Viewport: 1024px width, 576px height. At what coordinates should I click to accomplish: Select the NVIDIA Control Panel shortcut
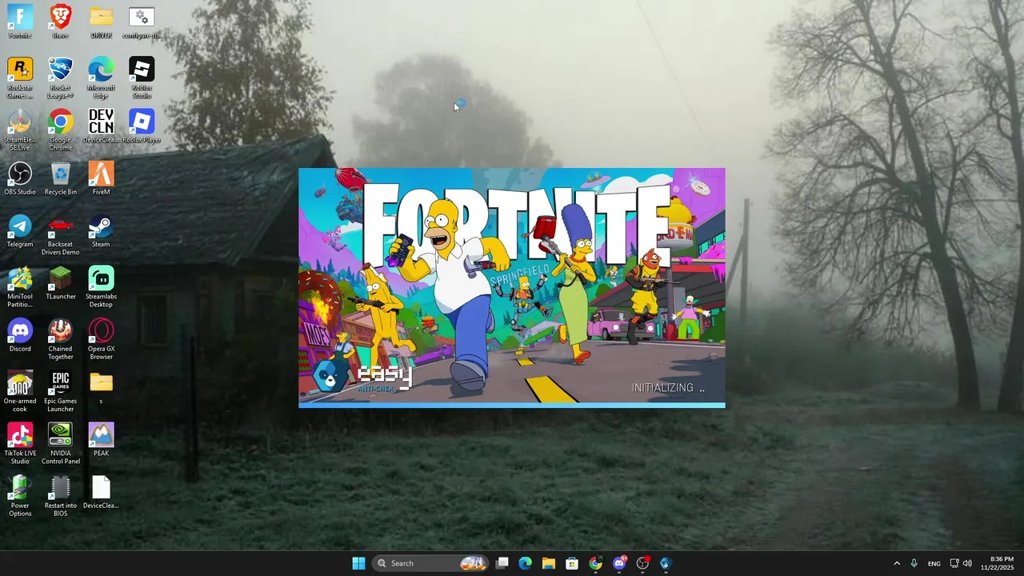pos(60,444)
